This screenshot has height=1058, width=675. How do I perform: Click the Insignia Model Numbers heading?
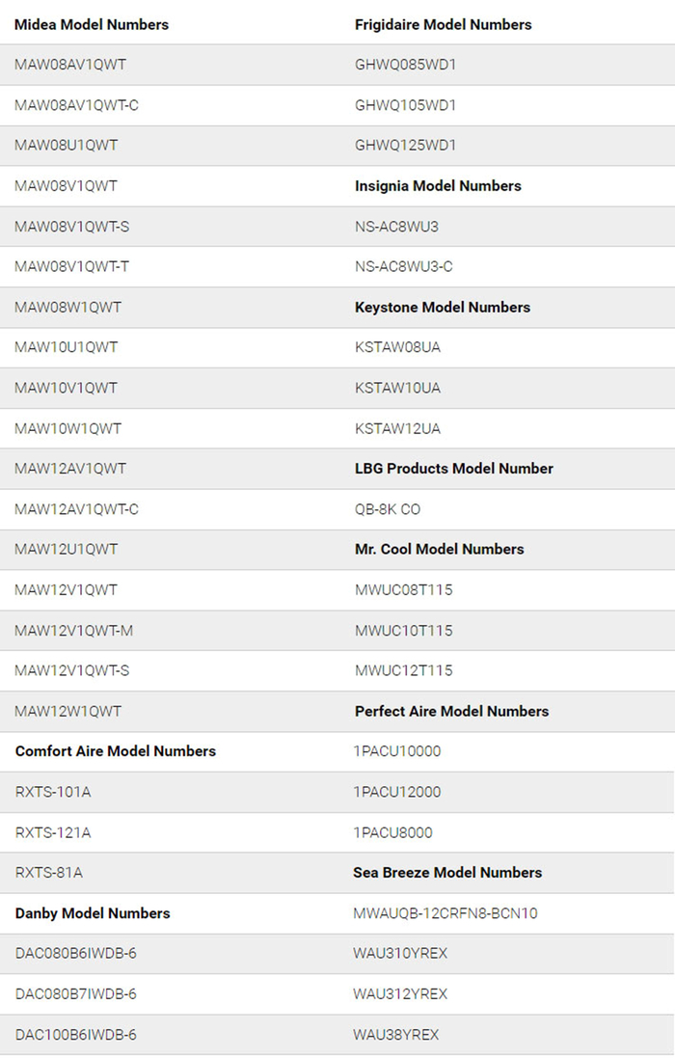[x=438, y=186]
